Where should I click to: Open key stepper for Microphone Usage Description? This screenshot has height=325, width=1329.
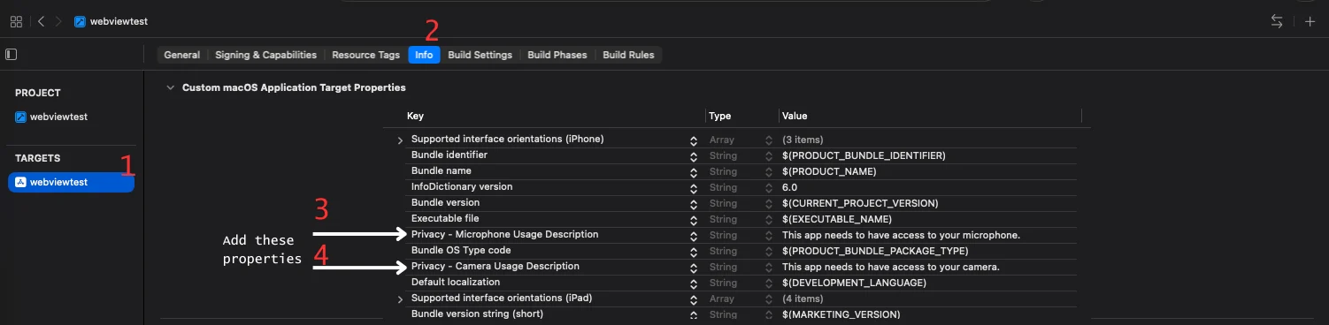click(x=694, y=236)
